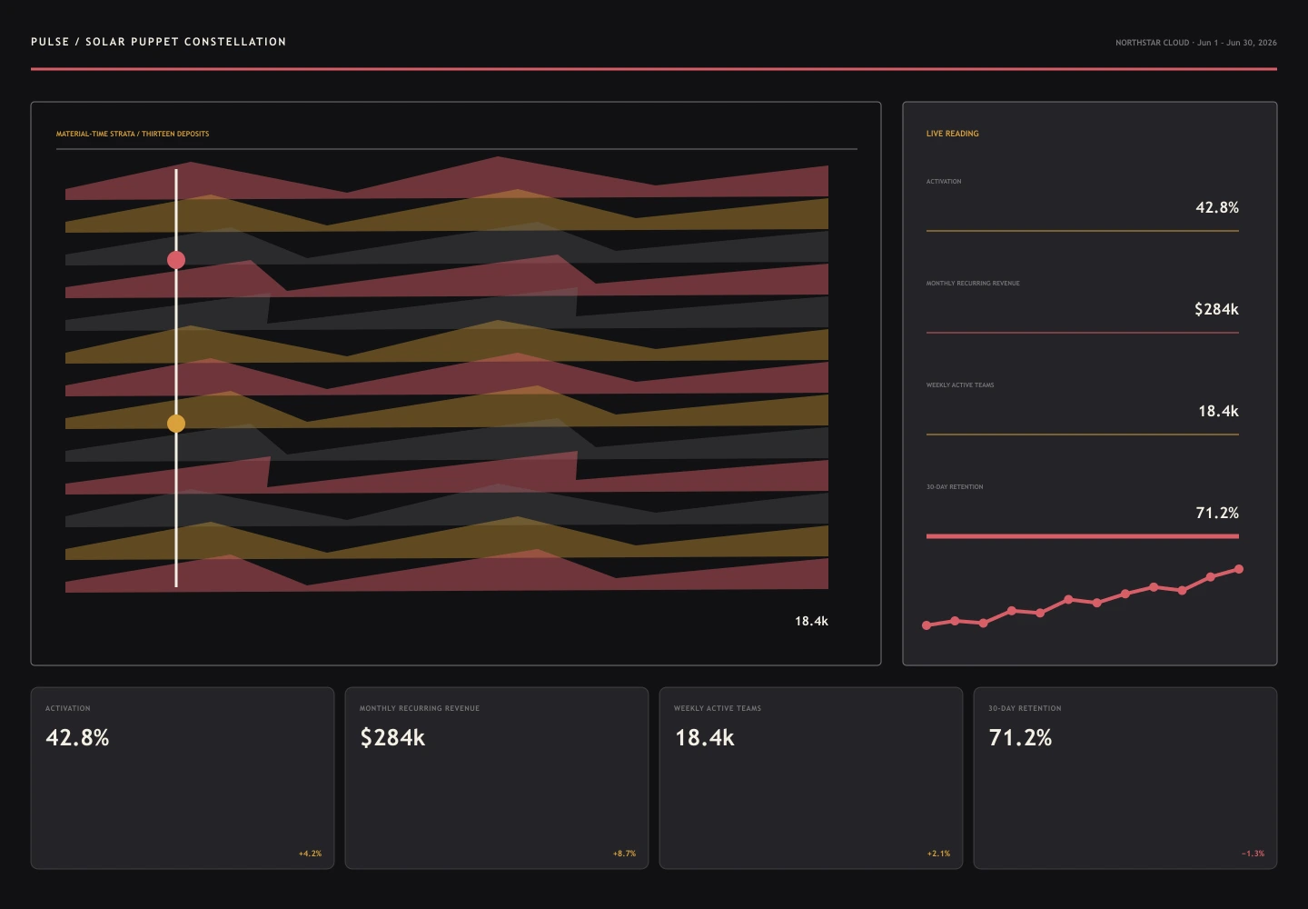
Task: Select the "LIVE READING" panel heading
Action: point(953,134)
